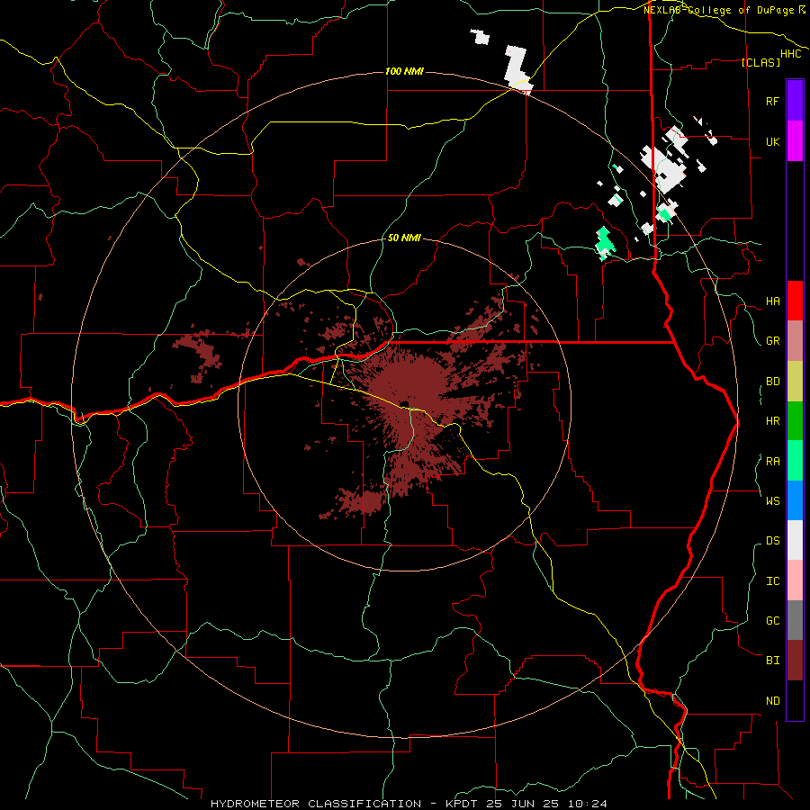810x810 pixels.
Task: Click the 50 NMI range ring label
Action: 404,238
